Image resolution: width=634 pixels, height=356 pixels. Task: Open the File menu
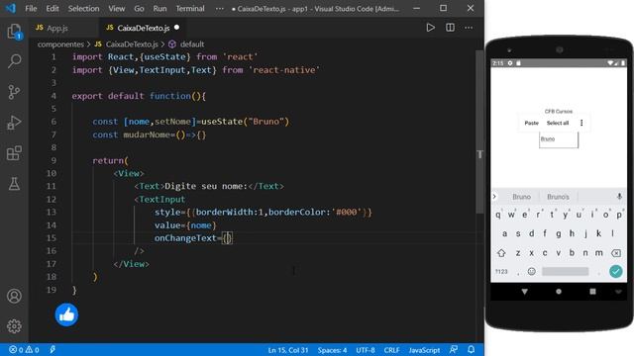point(31,9)
